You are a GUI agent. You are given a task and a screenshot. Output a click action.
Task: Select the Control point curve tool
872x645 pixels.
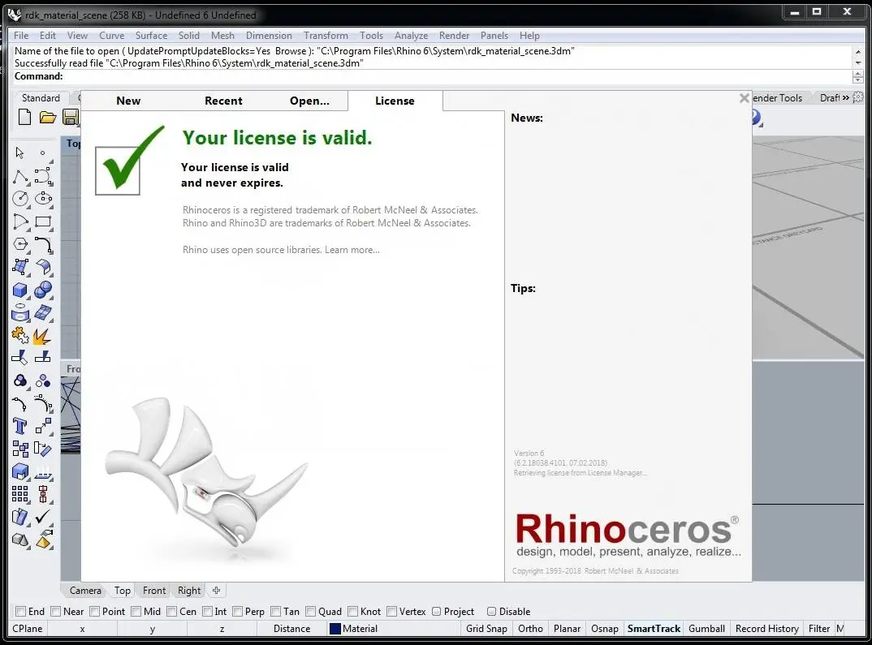click(x=43, y=176)
